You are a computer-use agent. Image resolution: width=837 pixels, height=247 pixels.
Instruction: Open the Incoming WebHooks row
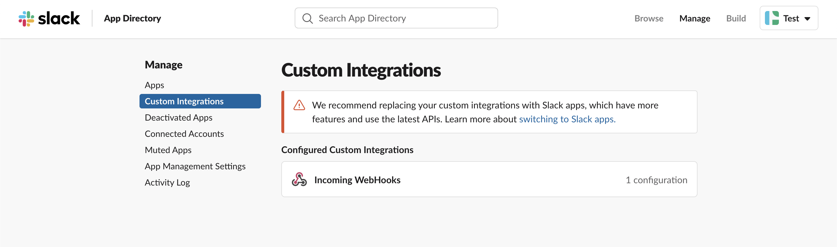point(489,179)
